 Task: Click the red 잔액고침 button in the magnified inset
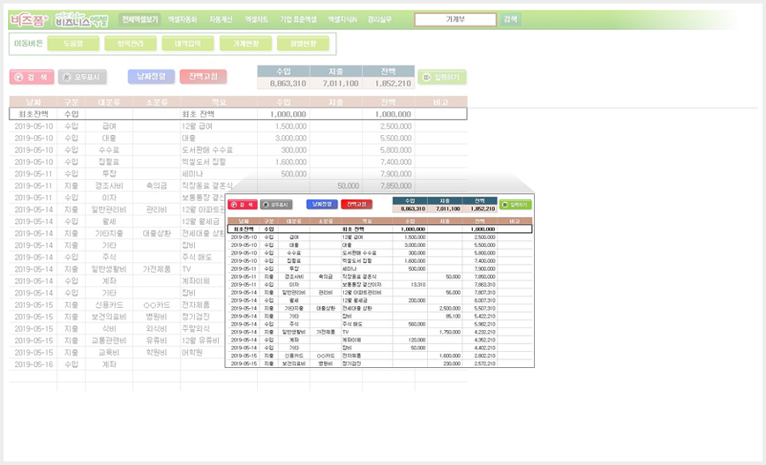coord(357,204)
